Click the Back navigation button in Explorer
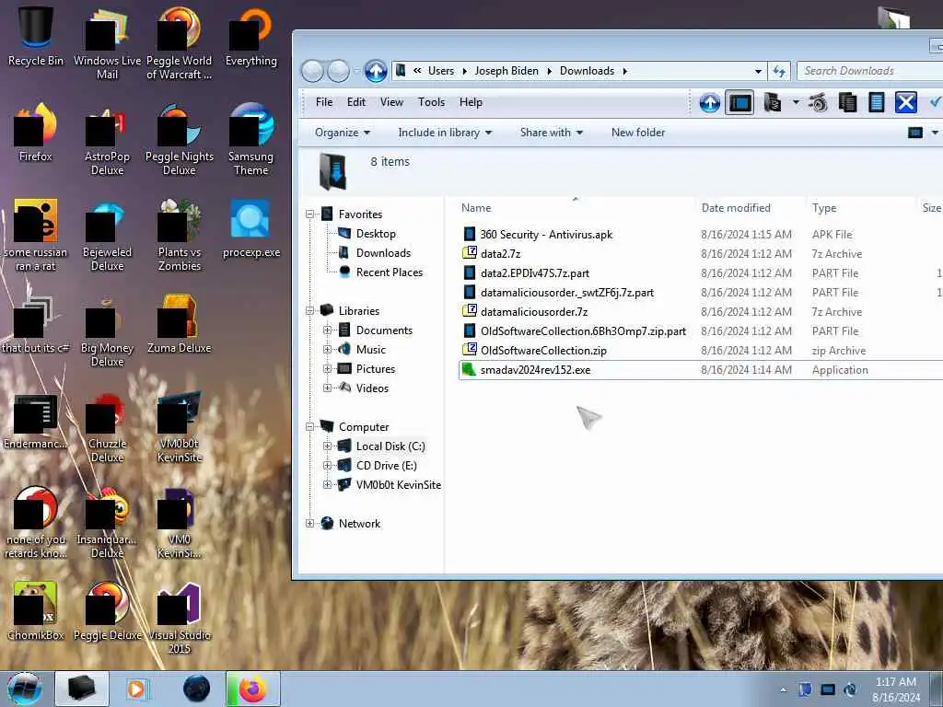Image resolution: width=943 pixels, height=707 pixels. pyautogui.click(x=312, y=71)
